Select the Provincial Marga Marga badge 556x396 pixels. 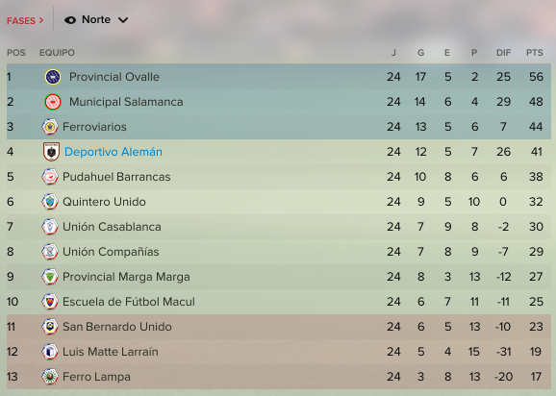pos(50,277)
